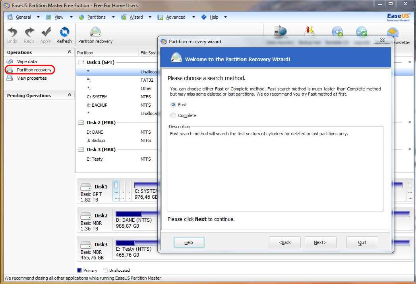The height and width of the screenshot is (284, 416).
Task: Expand the General menu dropdown arrow
Action: (38, 17)
